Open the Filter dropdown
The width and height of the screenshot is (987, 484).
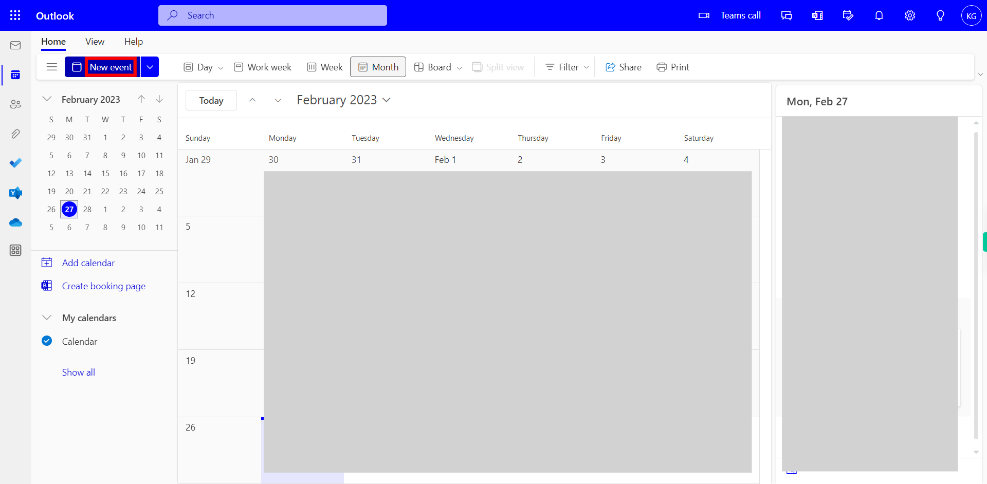pos(567,67)
